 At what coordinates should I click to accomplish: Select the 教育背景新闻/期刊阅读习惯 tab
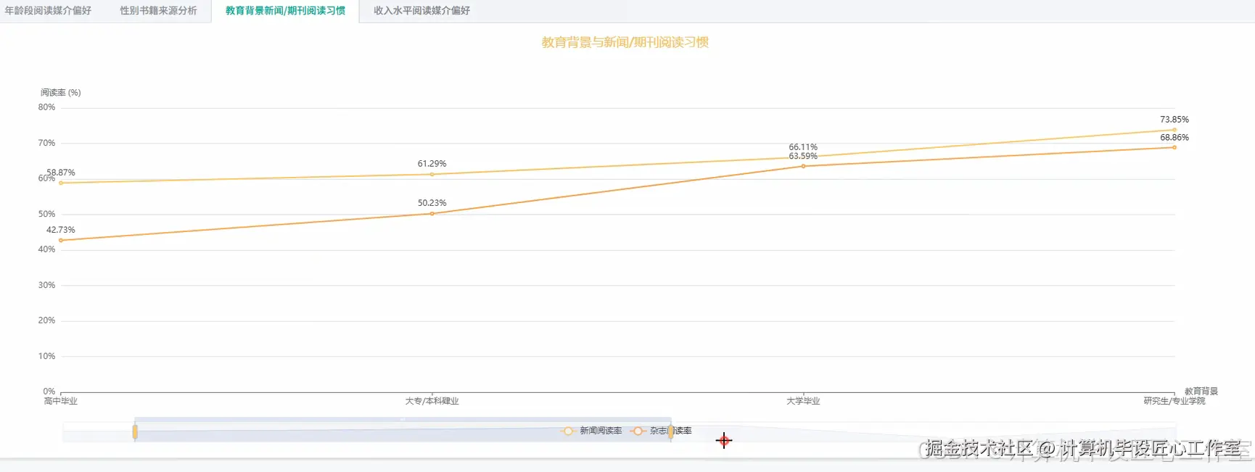[x=285, y=11]
